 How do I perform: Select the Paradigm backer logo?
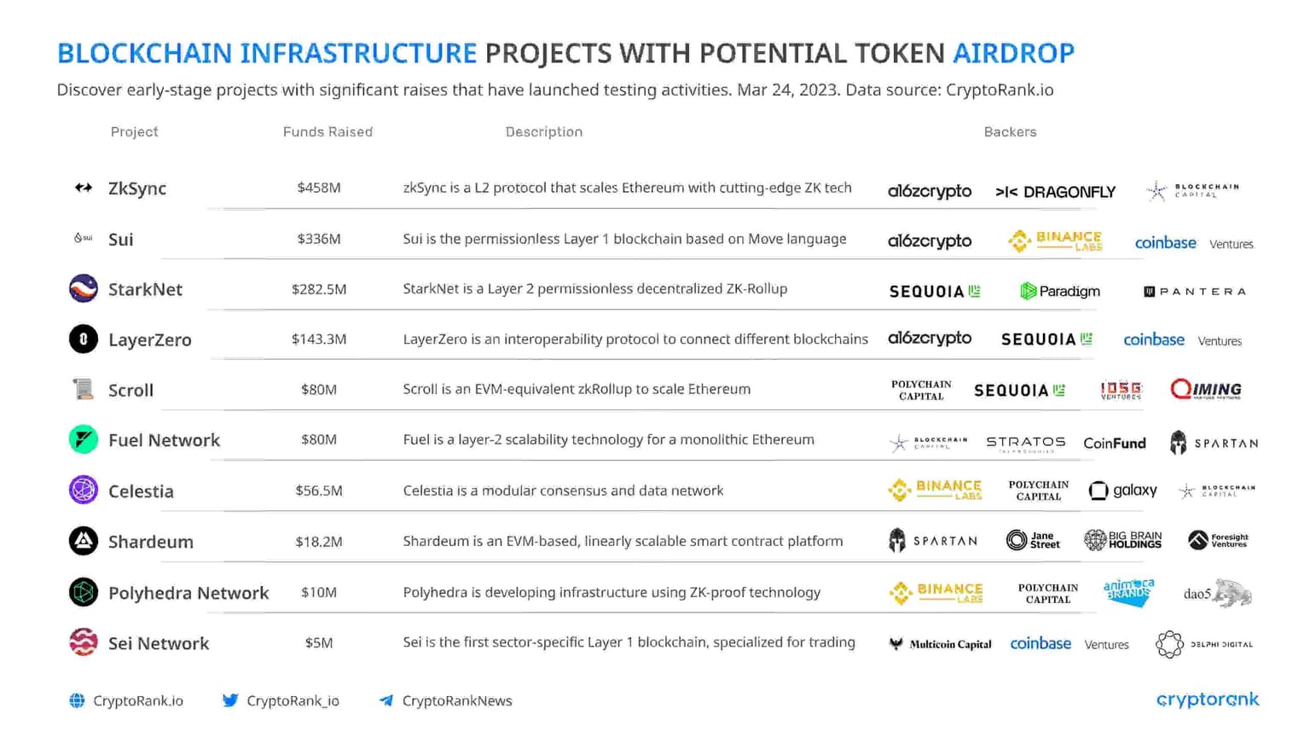coord(1060,292)
